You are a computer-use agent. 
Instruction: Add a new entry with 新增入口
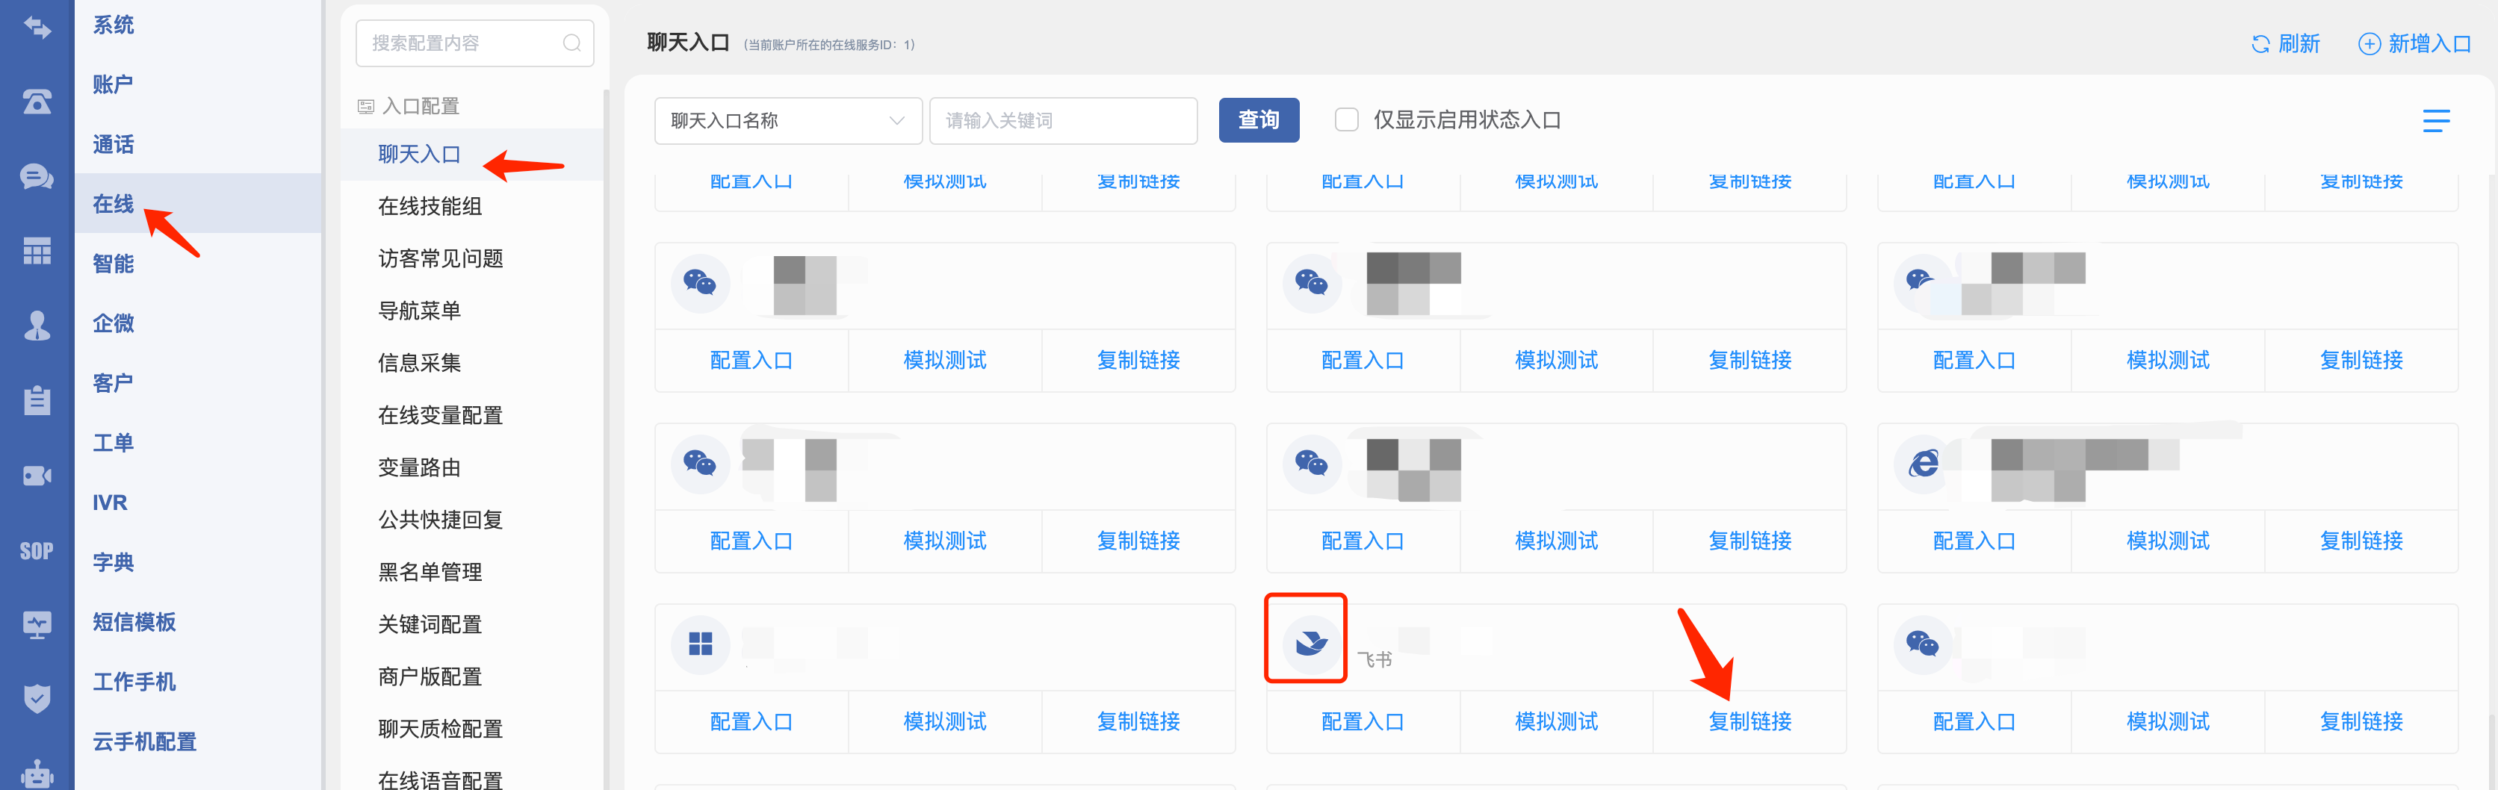tap(2416, 43)
